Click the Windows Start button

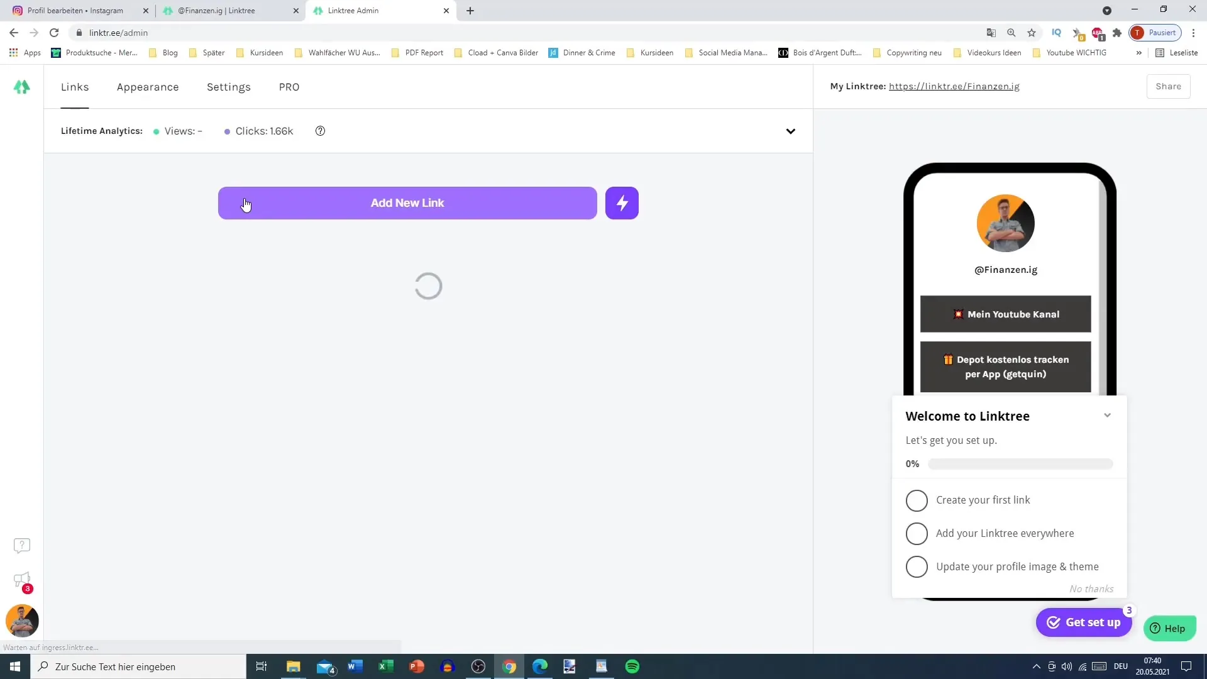15,666
